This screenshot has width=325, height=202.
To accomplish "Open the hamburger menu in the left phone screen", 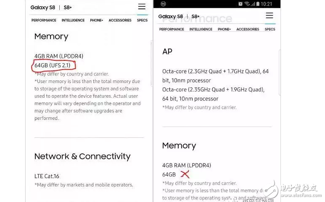I will [x=142, y=7].
